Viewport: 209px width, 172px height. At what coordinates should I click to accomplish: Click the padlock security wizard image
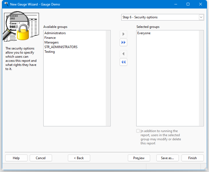tap(21, 27)
